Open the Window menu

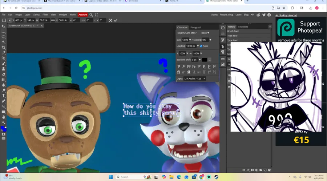point(63,15)
